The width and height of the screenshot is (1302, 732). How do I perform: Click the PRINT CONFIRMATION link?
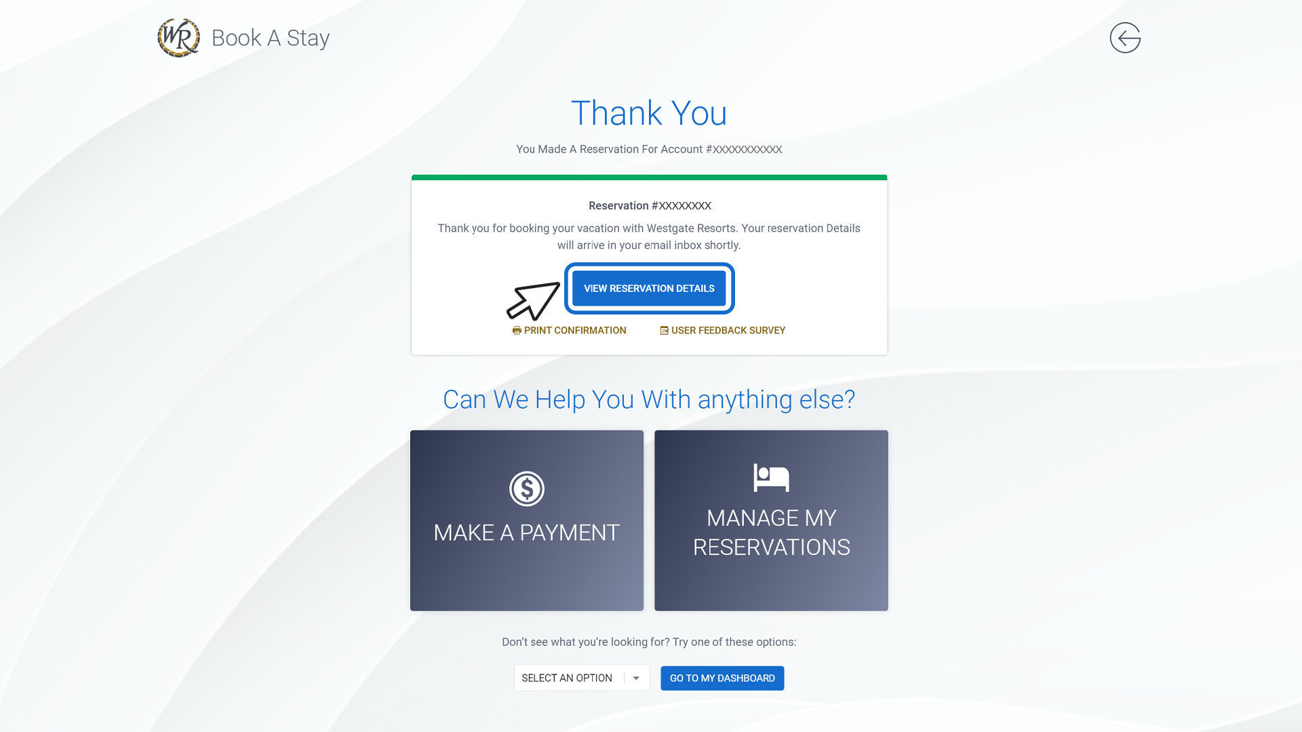pyautogui.click(x=569, y=330)
